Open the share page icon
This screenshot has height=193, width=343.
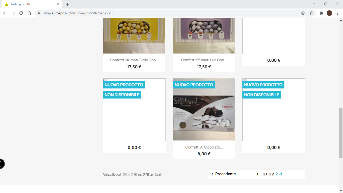303,13
